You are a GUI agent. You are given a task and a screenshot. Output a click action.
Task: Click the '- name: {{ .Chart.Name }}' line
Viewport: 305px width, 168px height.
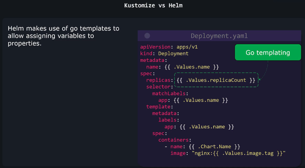202,147
